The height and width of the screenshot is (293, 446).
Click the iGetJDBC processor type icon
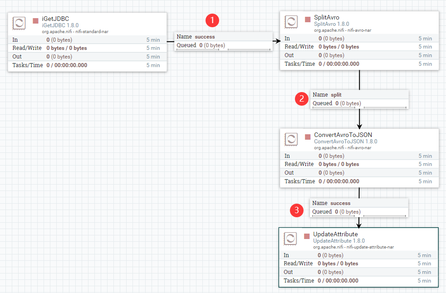[x=19, y=23]
